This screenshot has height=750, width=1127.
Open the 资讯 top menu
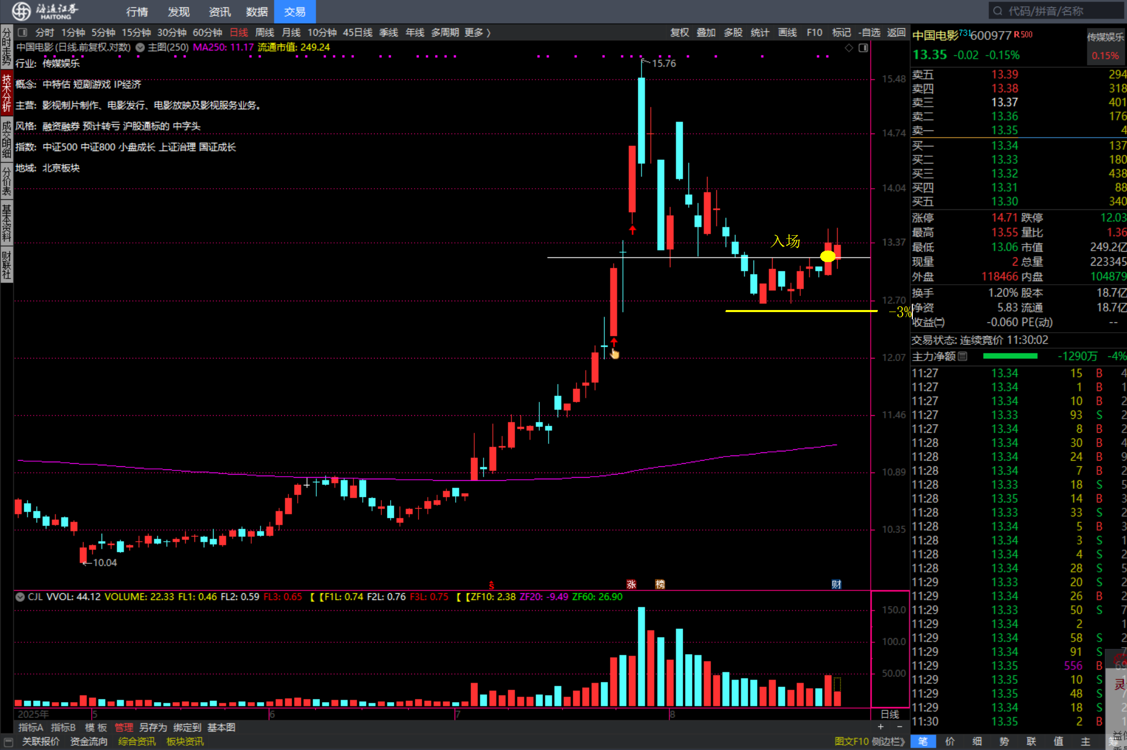tap(220, 11)
